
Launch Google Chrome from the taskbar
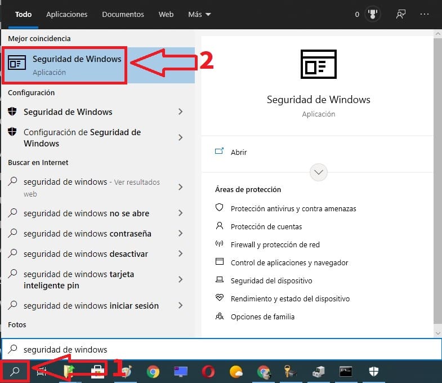153,372
